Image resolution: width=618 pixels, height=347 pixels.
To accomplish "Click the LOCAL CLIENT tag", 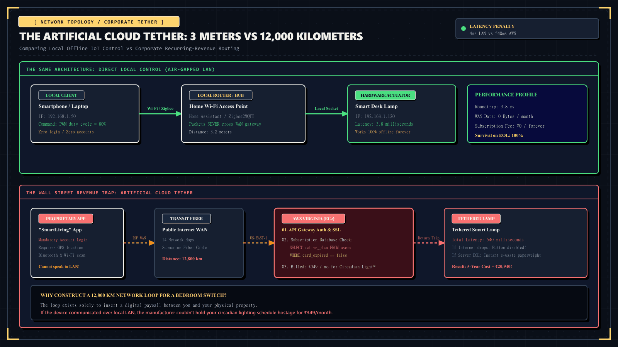I will [61, 95].
